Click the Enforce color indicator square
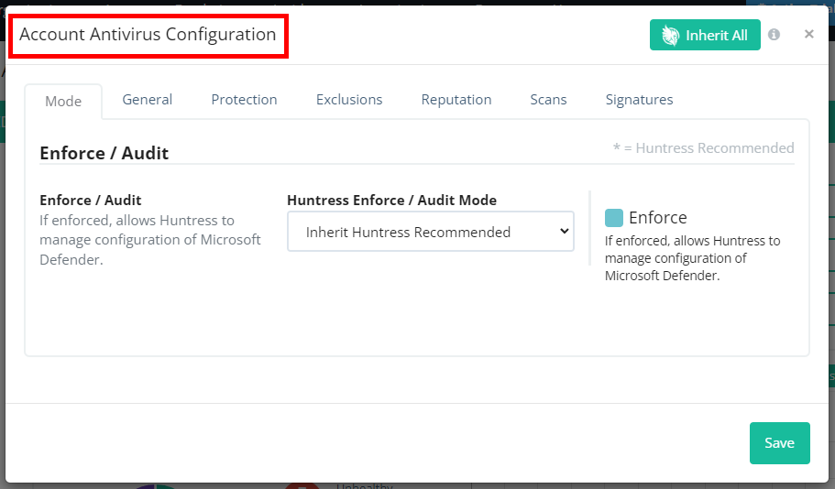Image resolution: width=835 pixels, height=489 pixels. click(x=613, y=218)
